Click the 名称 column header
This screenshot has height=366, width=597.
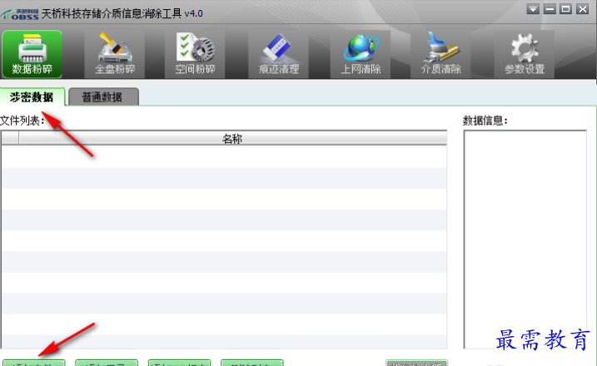pyautogui.click(x=231, y=139)
